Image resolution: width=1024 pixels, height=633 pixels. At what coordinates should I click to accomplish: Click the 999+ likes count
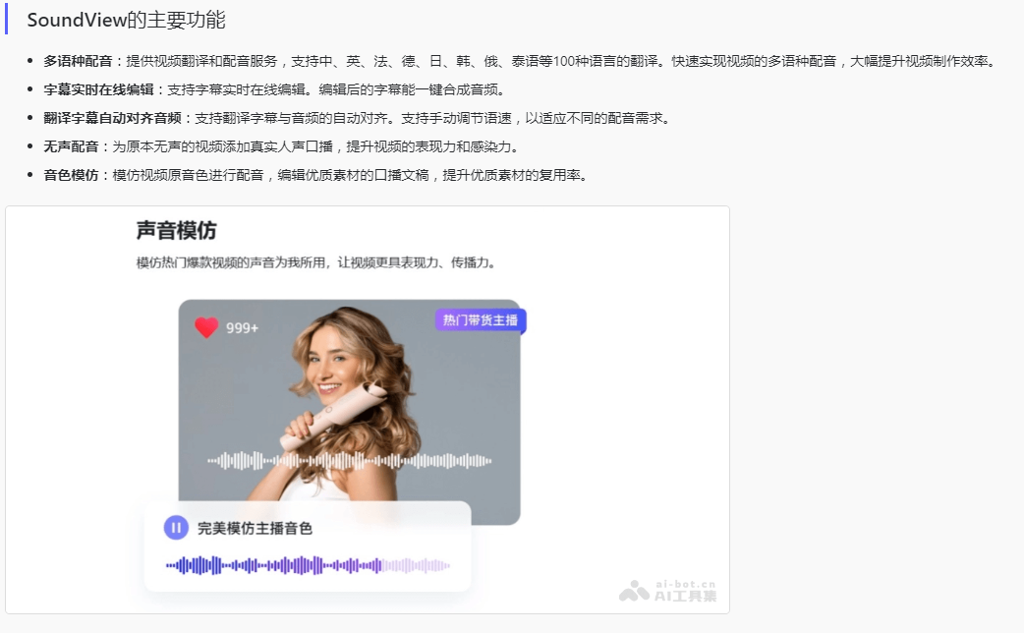[x=243, y=328]
